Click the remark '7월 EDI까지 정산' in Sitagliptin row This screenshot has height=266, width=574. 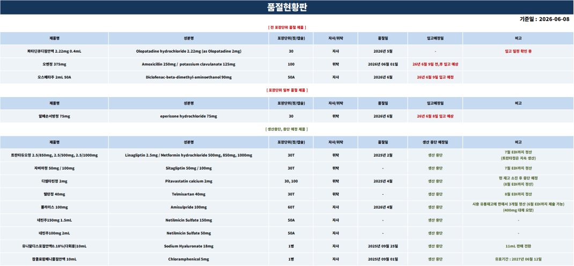518,168
